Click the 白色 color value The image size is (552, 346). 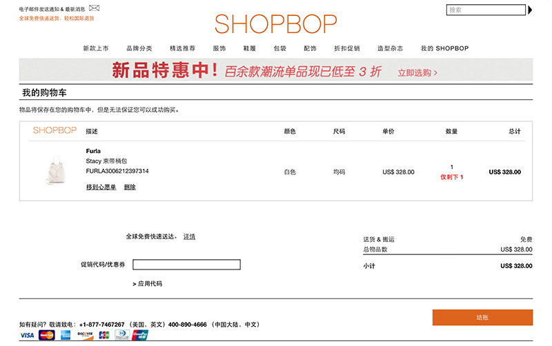click(x=290, y=172)
